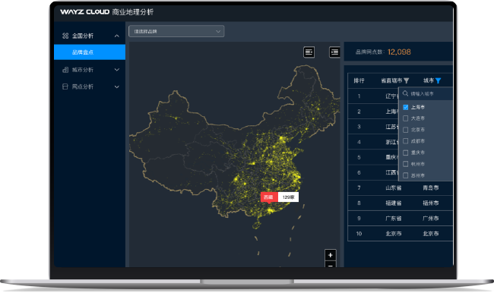Click the 请输入城市 search input field

tap(429, 94)
